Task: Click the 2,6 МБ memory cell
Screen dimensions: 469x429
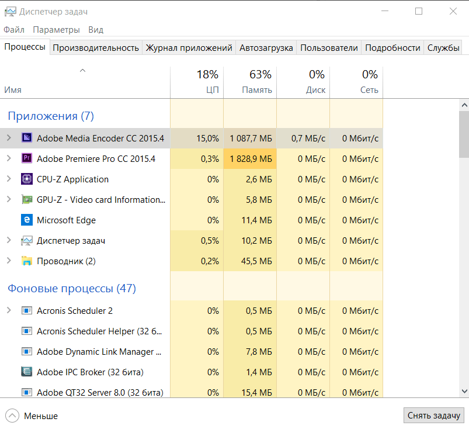Action: point(250,179)
